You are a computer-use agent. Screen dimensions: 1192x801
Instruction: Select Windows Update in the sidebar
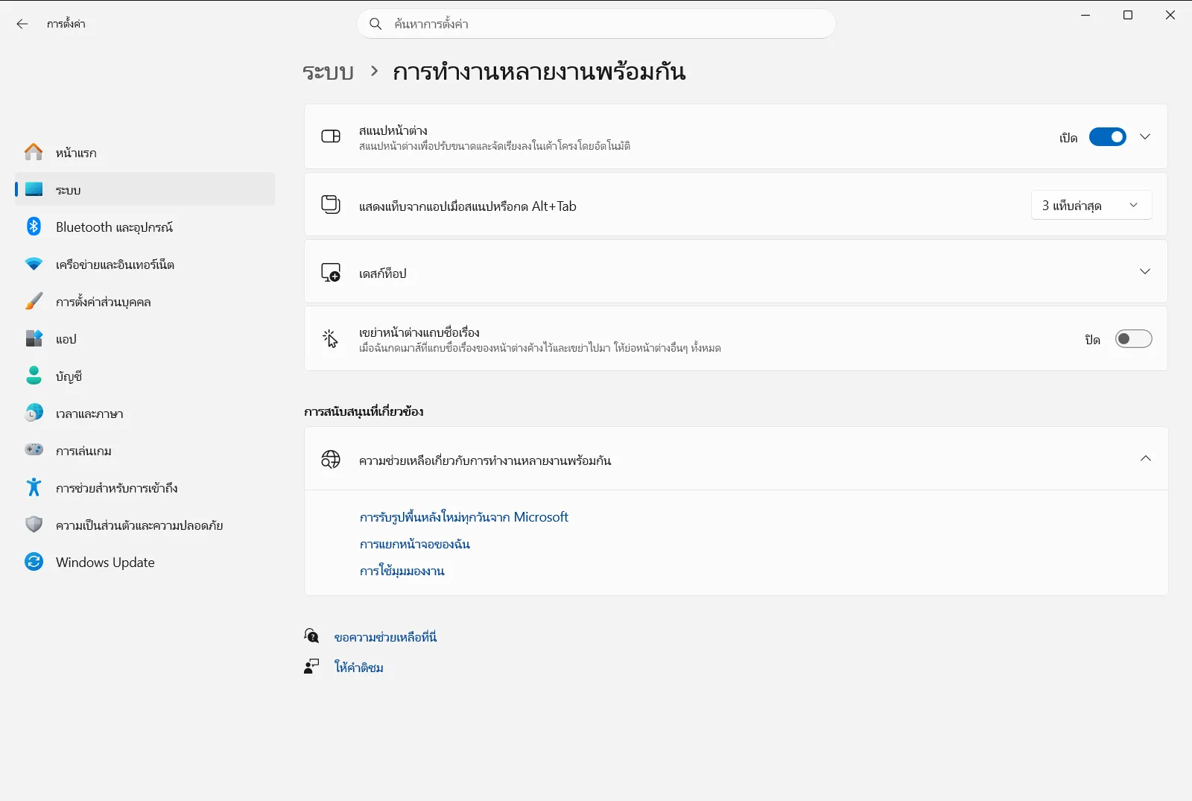pyautogui.click(x=145, y=562)
